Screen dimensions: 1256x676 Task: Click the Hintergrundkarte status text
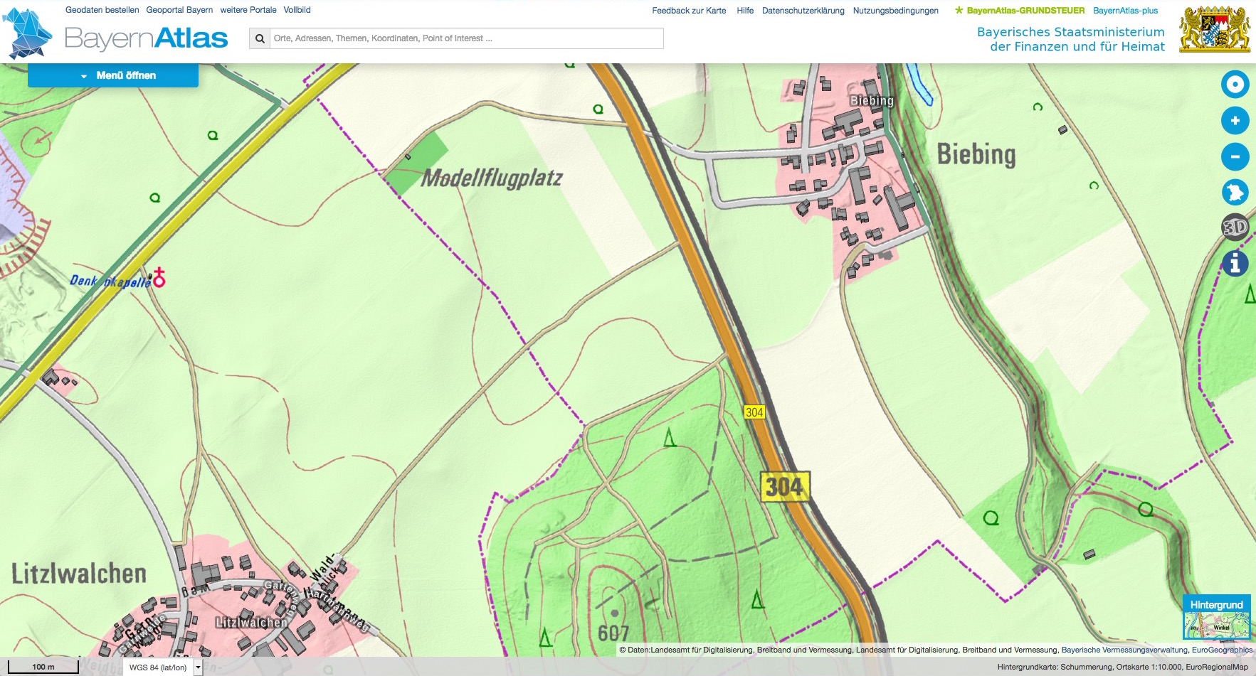pos(1122,667)
